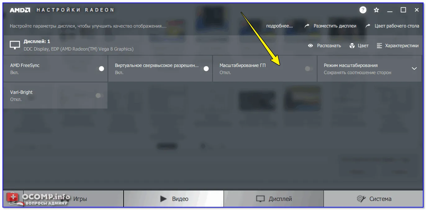
Task: Click the gear icon on Система tab
Action: pyautogui.click(x=361, y=199)
